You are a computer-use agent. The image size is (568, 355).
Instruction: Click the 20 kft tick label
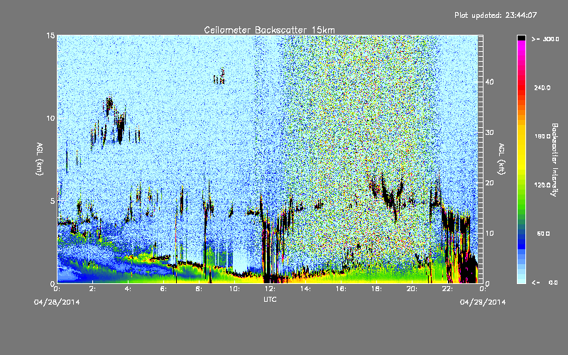tap(489, 183)
